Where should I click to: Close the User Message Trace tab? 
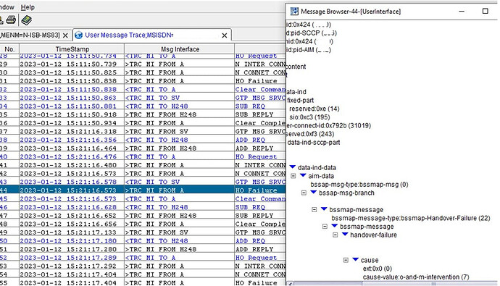225,35
